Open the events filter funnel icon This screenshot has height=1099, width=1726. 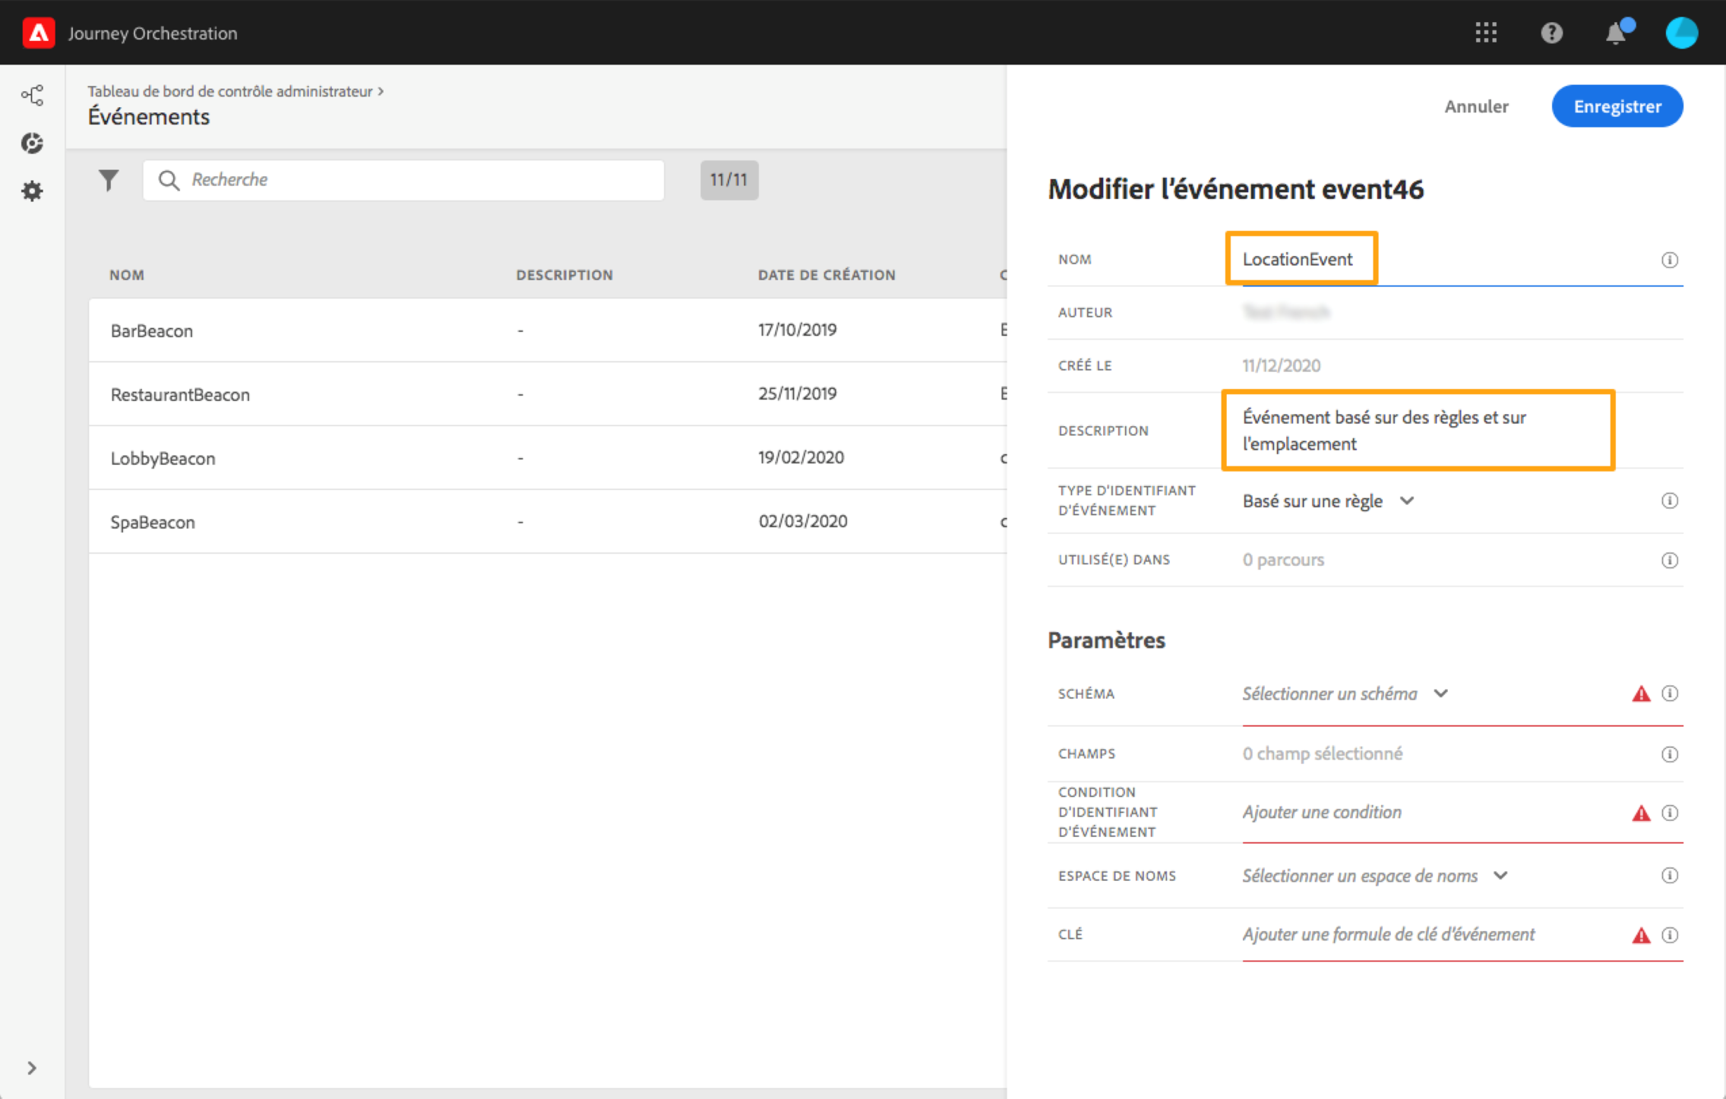pyautogui.click(x=109, y=180)
